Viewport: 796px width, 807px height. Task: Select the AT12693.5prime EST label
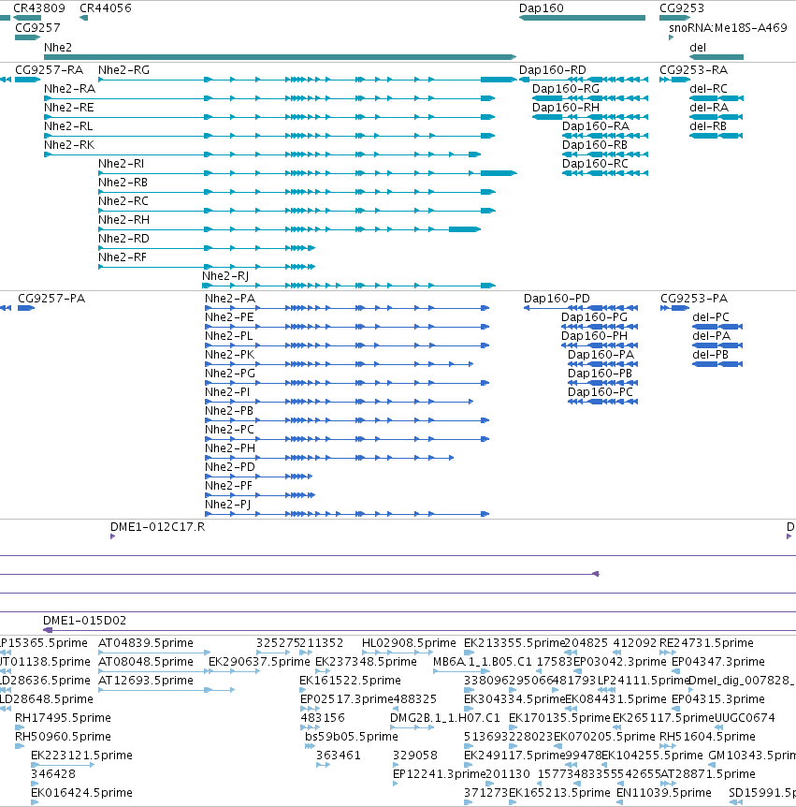pyautogui.click(x=146, y=681)
